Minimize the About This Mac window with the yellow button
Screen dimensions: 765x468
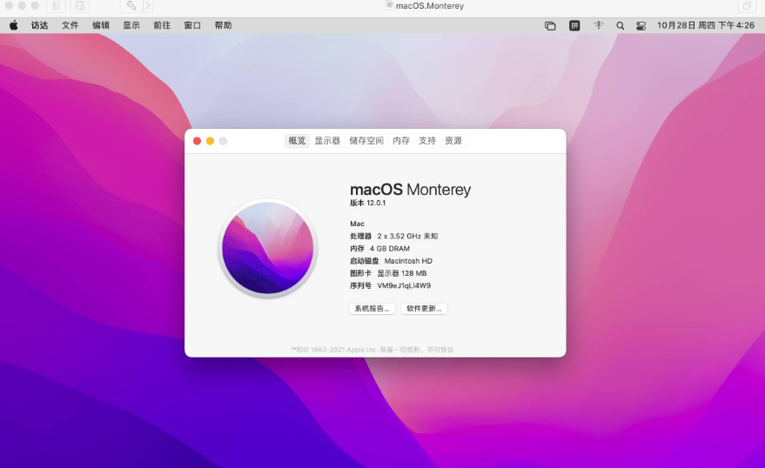tap(211, 141)
